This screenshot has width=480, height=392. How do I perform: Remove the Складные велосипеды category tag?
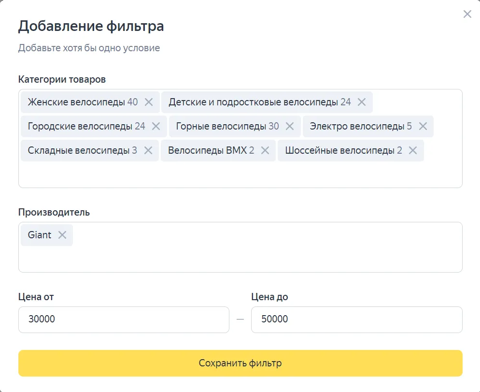coord(148,150)
